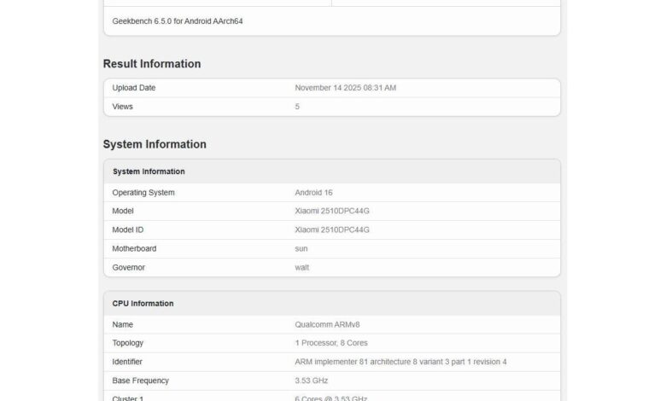Select the '1 Processor, 8 Cores' value
The image size is (666, 401).
click(331, 343)
